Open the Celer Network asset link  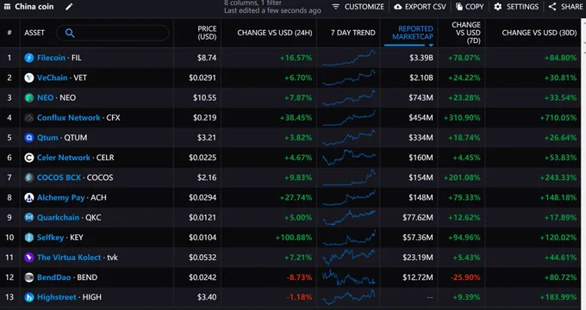[x=64, y=158]
